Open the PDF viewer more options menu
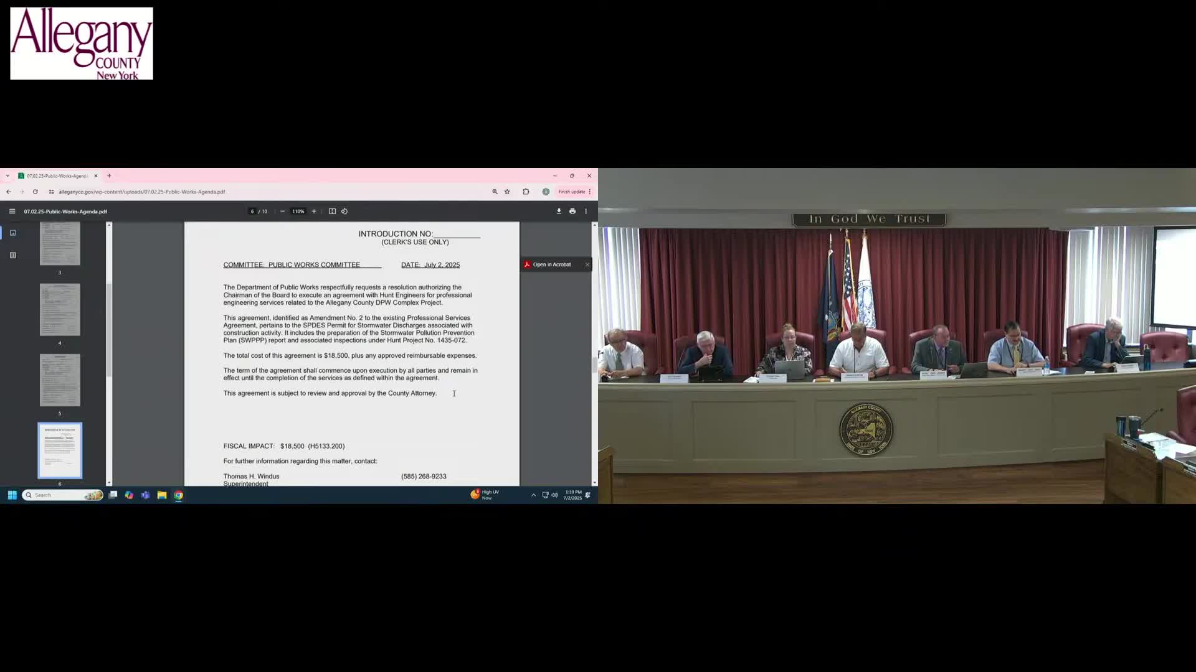This screenshot has height=672, width=1196. click(586, 211)
